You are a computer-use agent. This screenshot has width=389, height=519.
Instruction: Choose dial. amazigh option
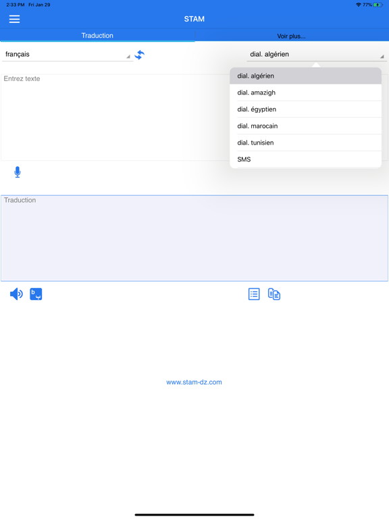(x=306, y=93)
